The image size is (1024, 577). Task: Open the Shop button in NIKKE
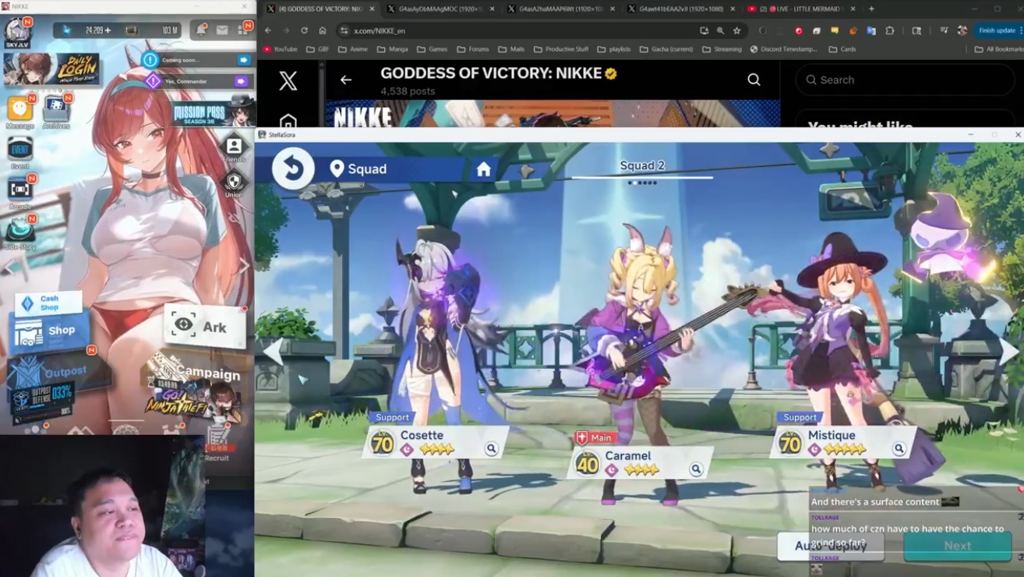(x=48, y=331)
